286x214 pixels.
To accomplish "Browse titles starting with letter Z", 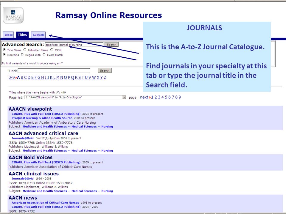I will pos(105,78).
